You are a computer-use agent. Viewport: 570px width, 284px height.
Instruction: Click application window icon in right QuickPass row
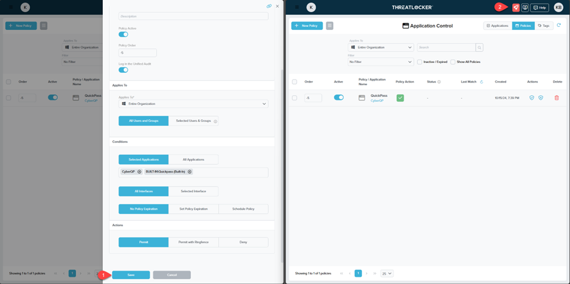pyautogui.click(x=362, y=98)
